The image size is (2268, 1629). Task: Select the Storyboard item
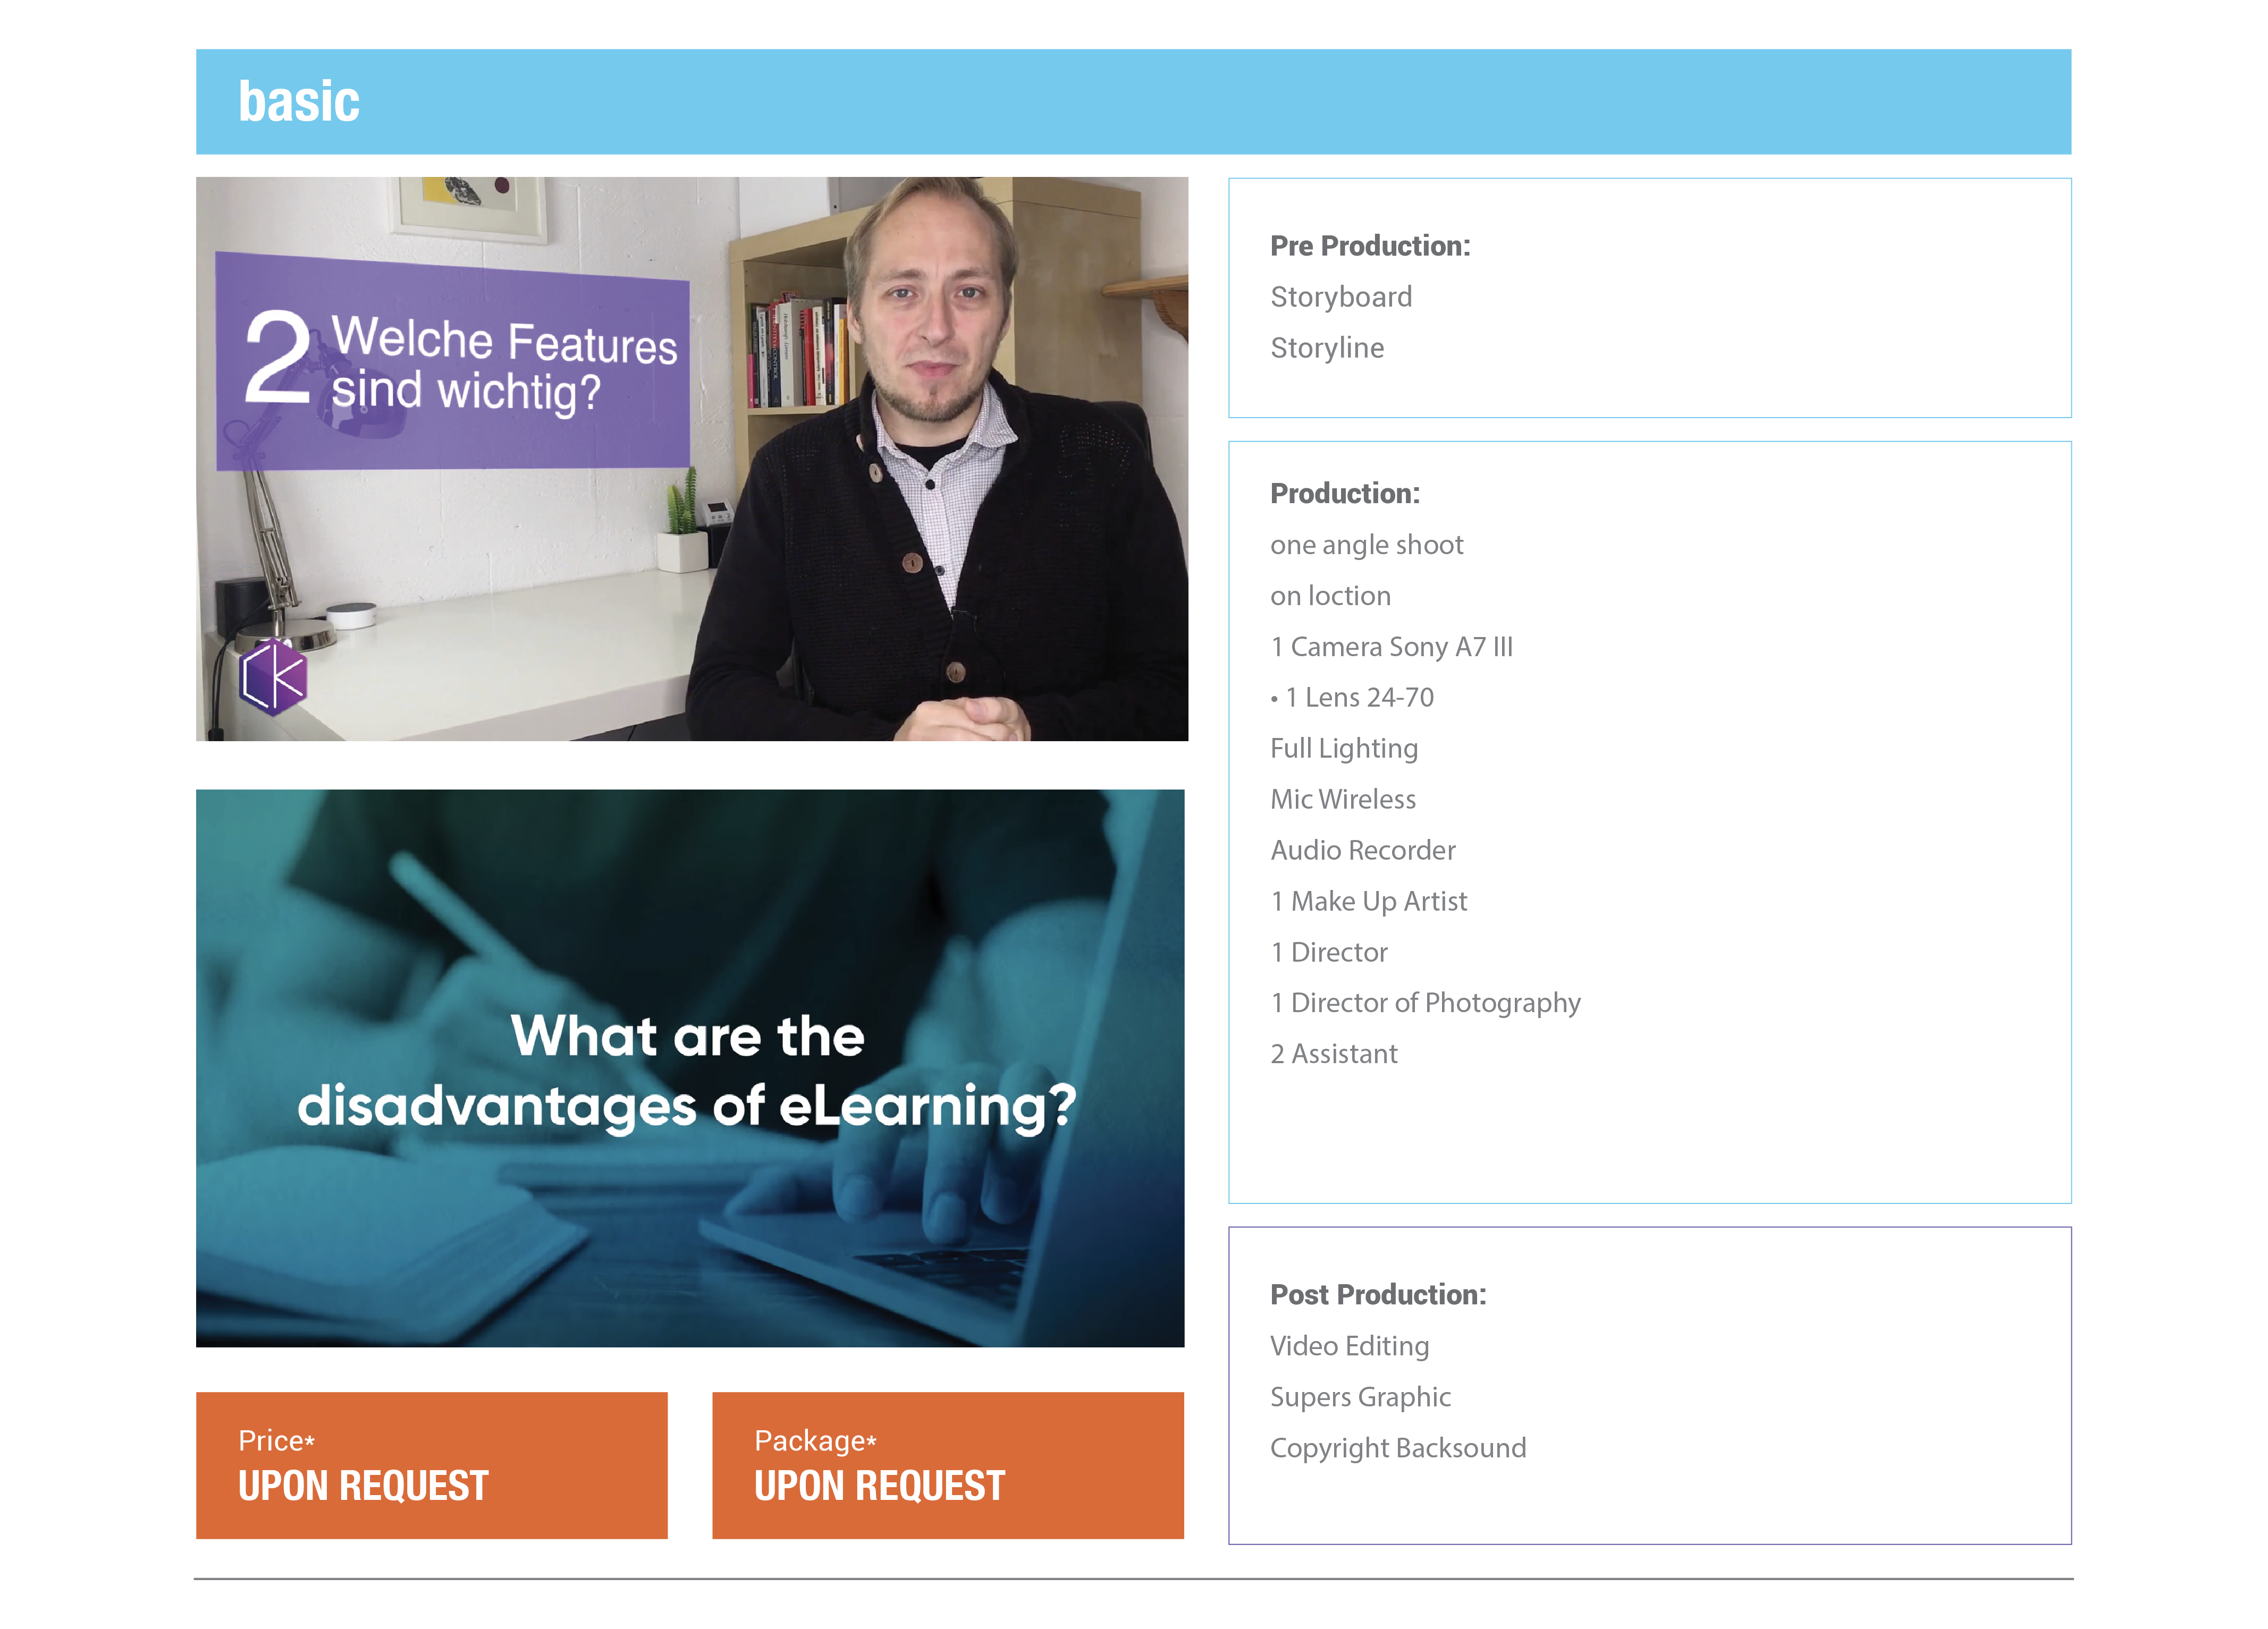pos(1341,297)
